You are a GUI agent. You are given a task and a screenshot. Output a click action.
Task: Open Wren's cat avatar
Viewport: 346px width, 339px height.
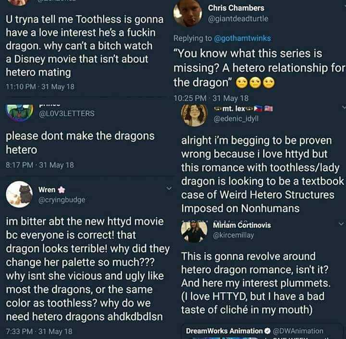tap(19, 194)
